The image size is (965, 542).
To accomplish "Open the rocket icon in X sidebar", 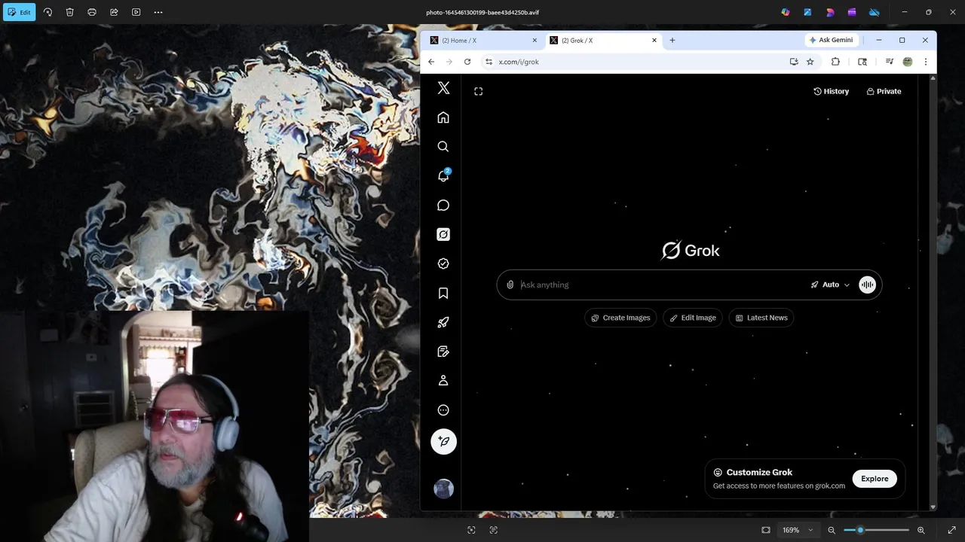I will click(443, 322).
